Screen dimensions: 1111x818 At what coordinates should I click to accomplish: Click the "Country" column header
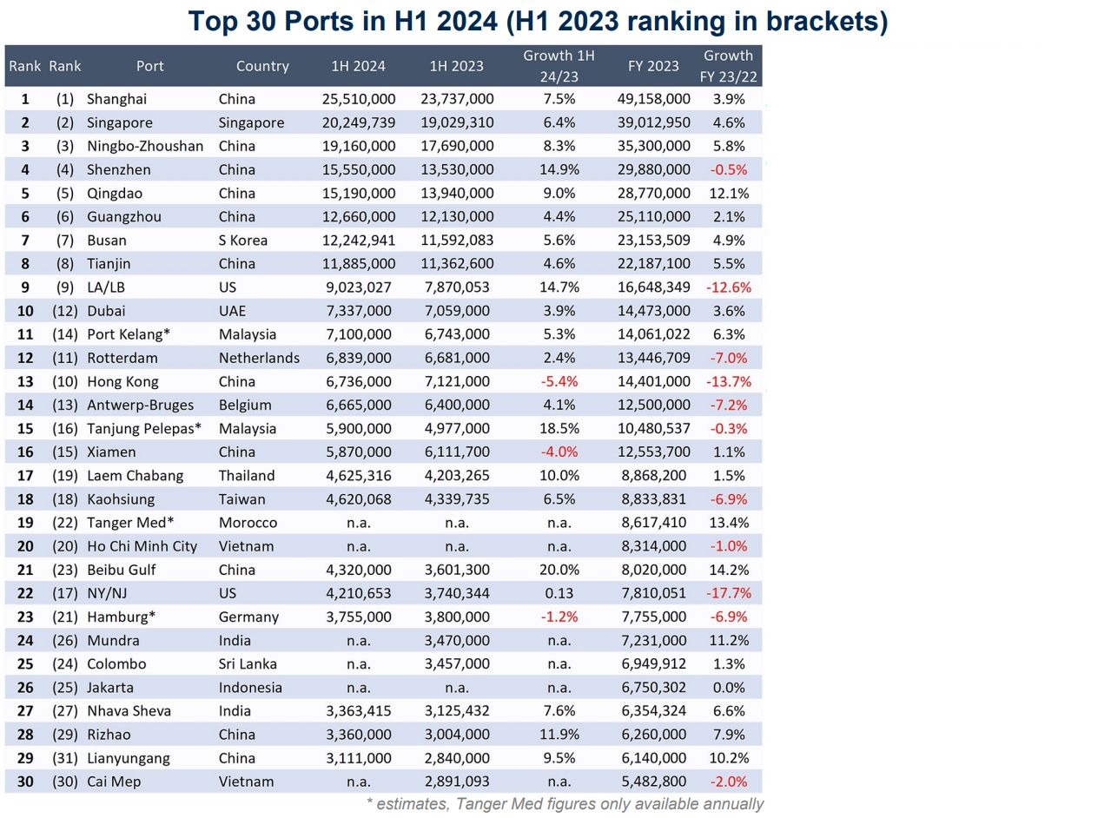[262, 66]
